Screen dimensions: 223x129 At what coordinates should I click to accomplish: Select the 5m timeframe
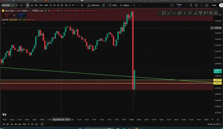coord(36,5)
